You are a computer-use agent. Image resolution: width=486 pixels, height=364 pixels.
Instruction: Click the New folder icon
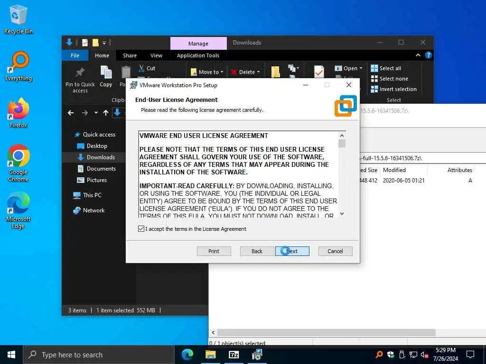point(275,72)
